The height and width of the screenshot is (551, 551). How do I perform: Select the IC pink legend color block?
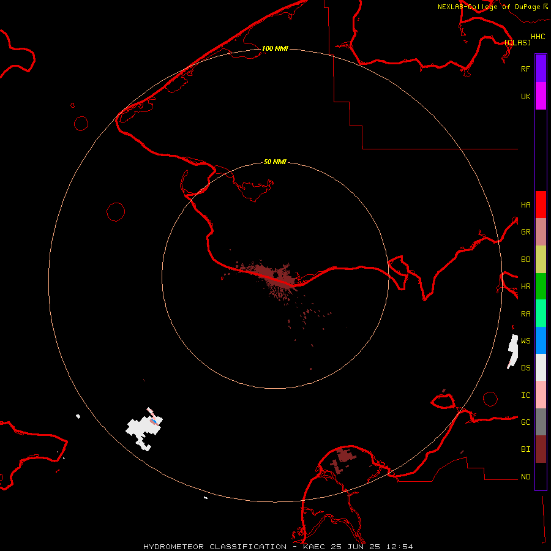point(541,395)
